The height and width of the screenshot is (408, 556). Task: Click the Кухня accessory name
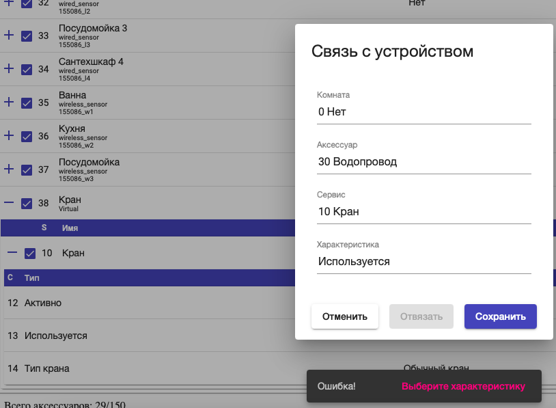pos(72,128)
